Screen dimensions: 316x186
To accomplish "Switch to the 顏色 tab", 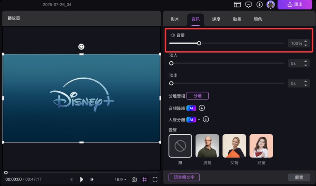I will click(258, 19).
